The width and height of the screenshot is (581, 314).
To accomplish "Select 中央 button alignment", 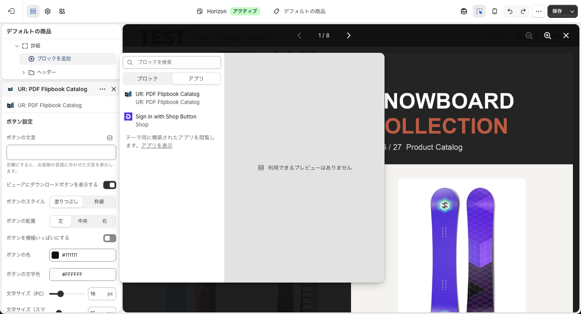I will [x=83, y=221].
